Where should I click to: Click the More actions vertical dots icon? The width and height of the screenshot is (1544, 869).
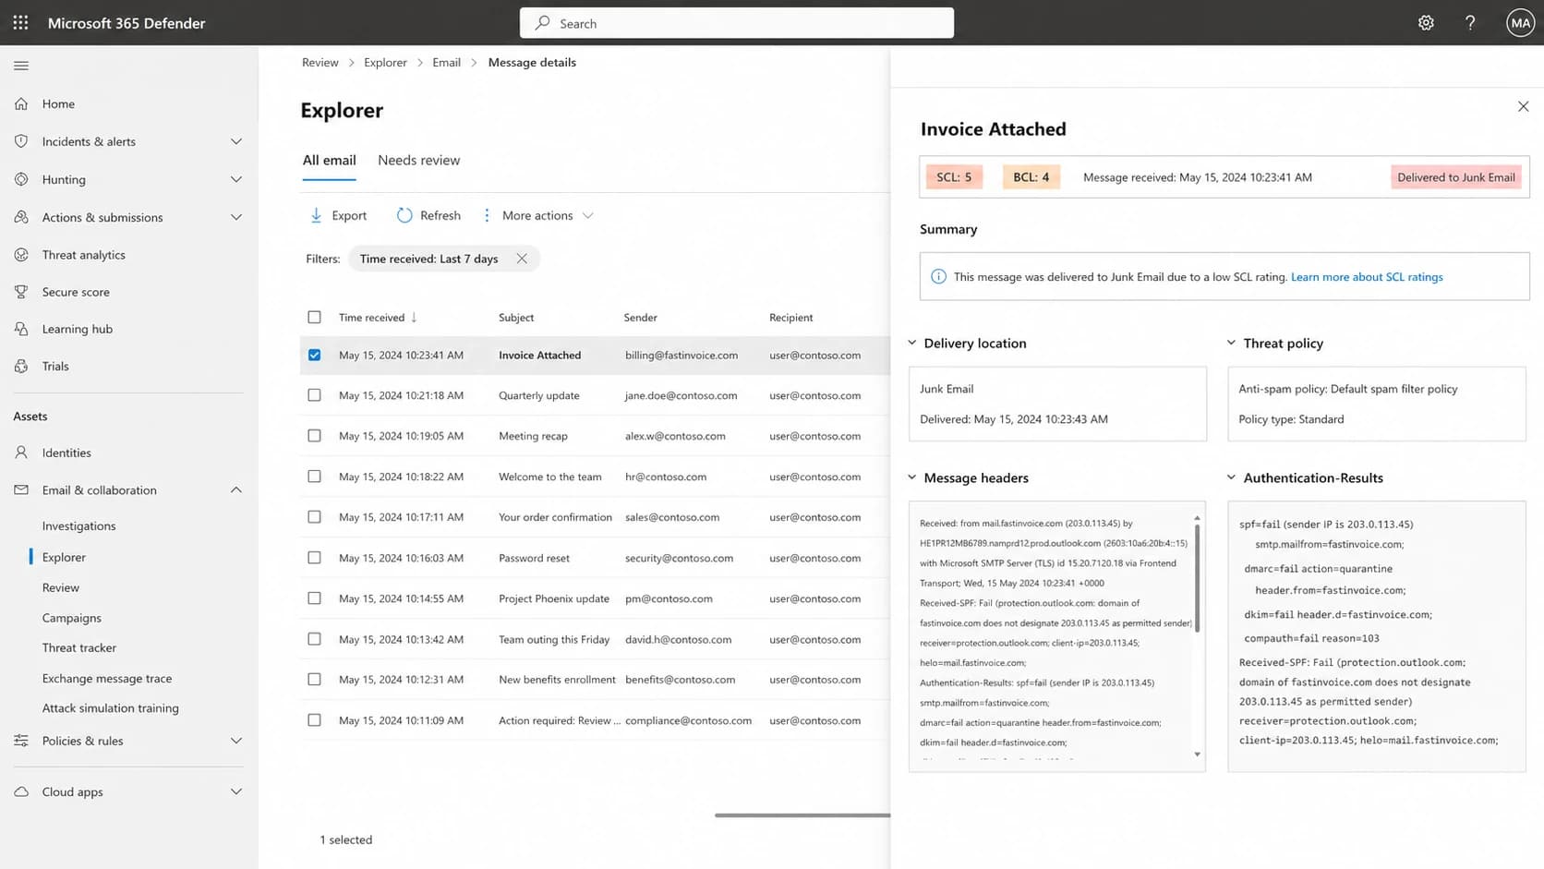point(487,215)
